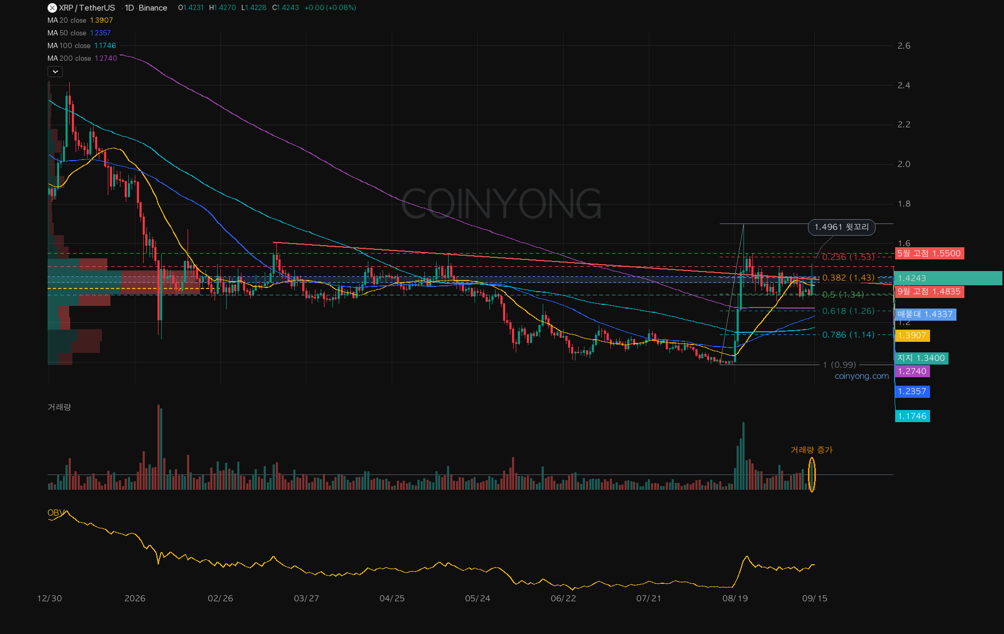Select the MA 200 close indicator legend

point(82,58)
